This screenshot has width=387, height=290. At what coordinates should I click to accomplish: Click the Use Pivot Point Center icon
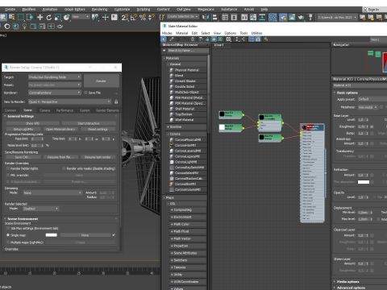(x=95, y=18)
